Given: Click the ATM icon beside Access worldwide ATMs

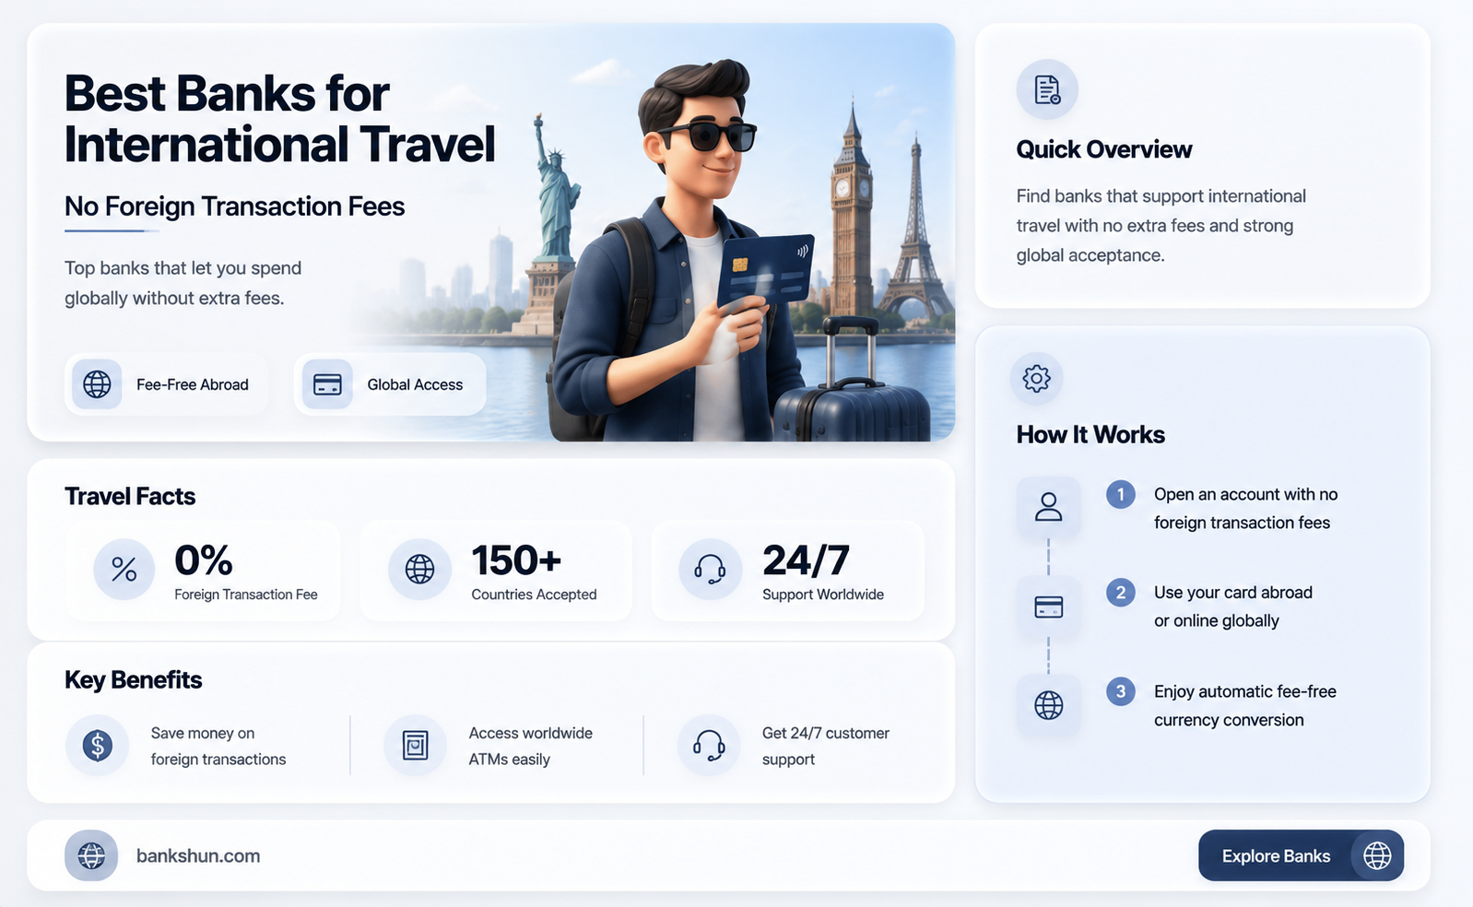Looking at the screenshot, I should [416, 745].
